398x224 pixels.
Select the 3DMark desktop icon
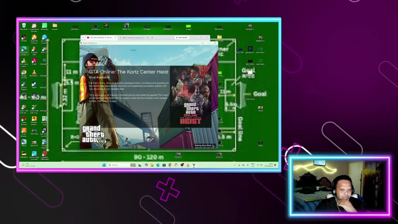(x=24, y=39)
